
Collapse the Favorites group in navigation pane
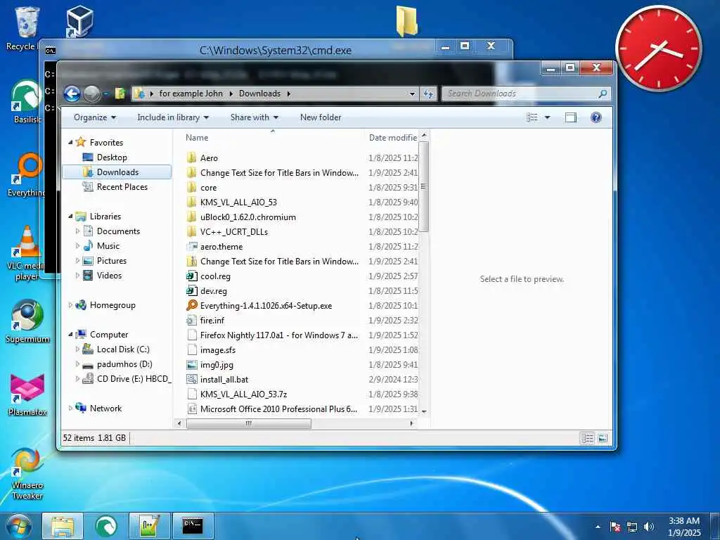coord(70,142)
